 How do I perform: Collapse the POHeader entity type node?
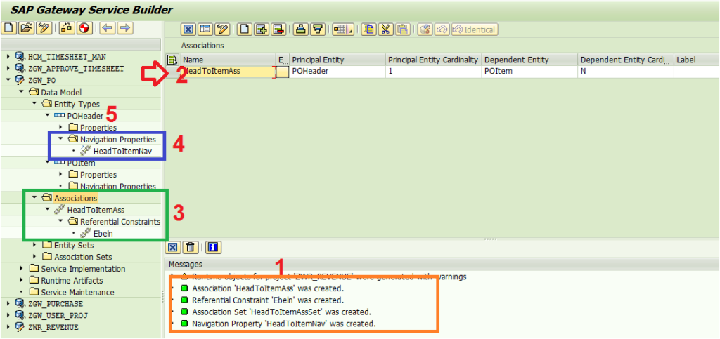pyautogui.click(x=47, y=116)
